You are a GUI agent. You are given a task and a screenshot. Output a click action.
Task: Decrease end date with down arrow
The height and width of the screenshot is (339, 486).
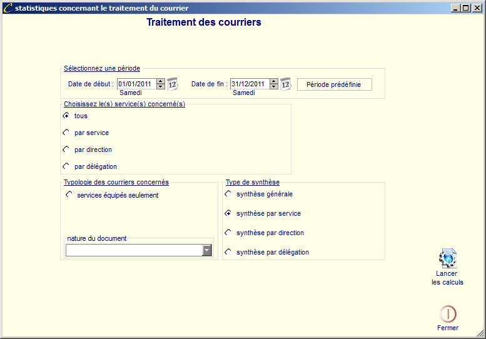click(x=273, y=87)
